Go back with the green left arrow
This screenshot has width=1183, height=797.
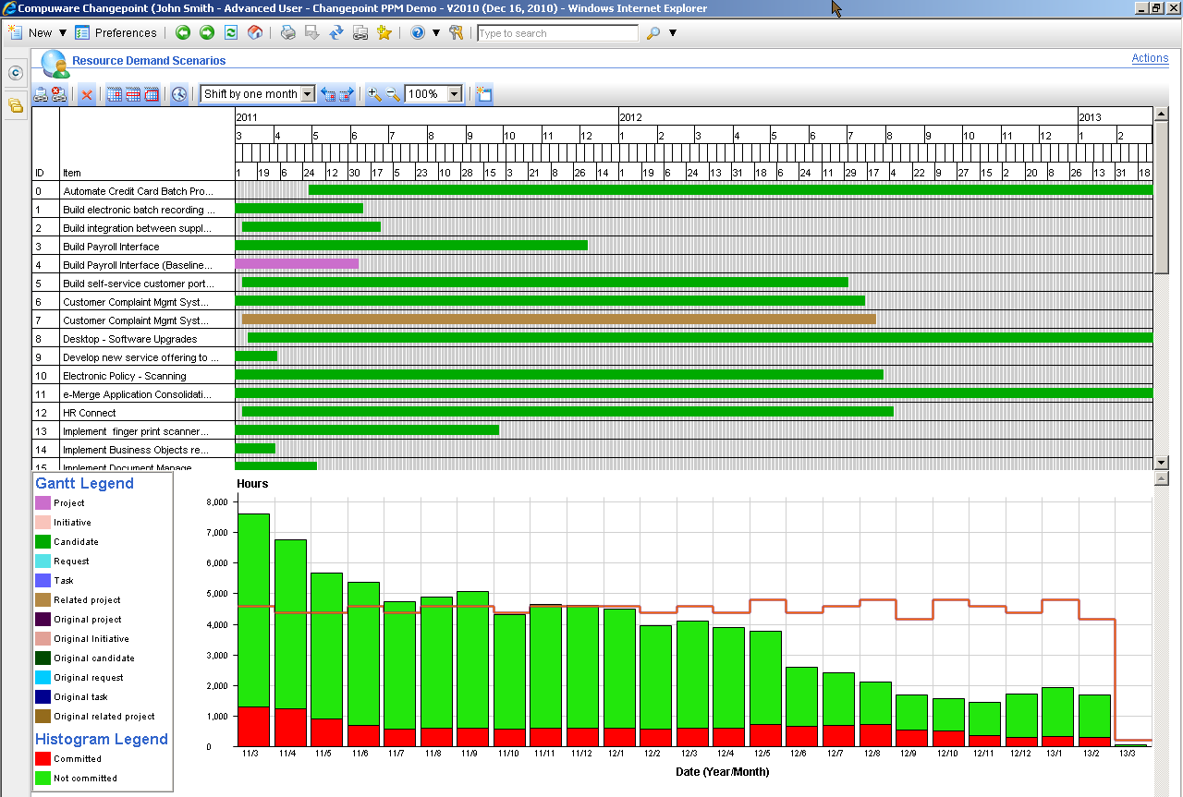tap(183, 32)
